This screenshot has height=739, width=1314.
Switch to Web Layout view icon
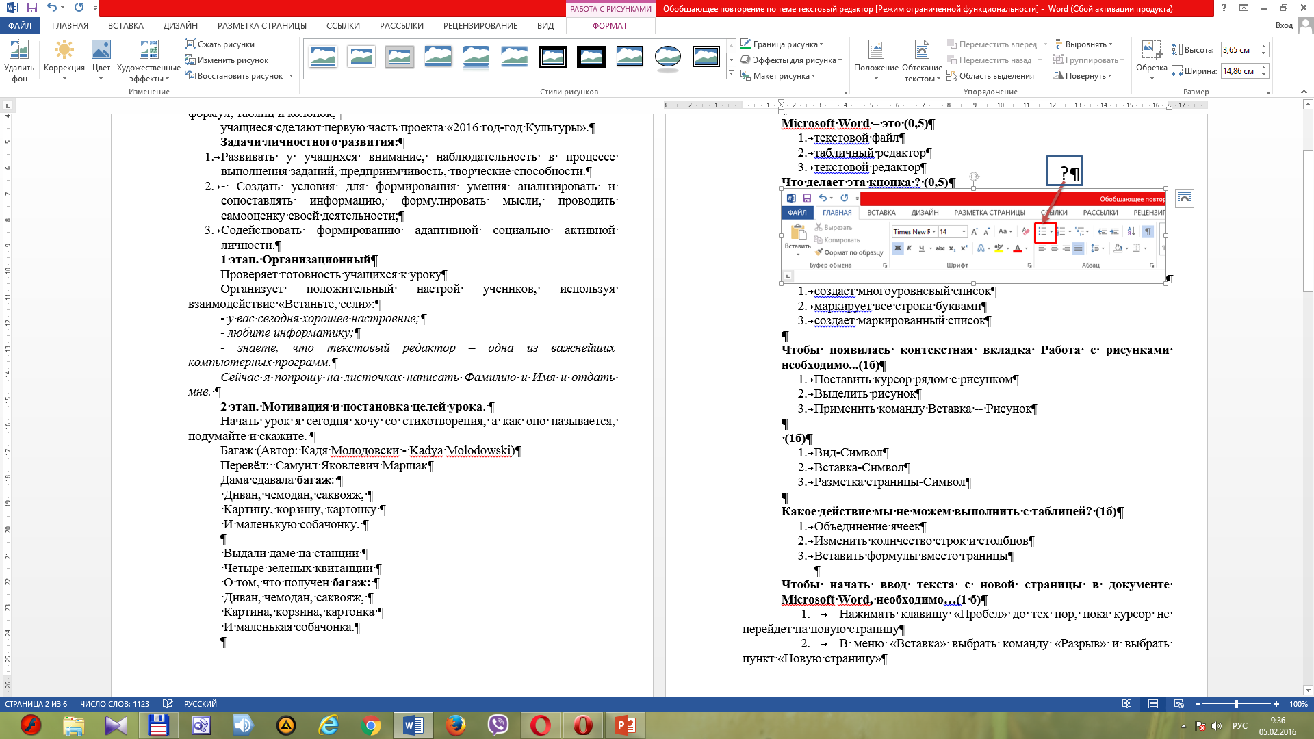point(1178,704)
